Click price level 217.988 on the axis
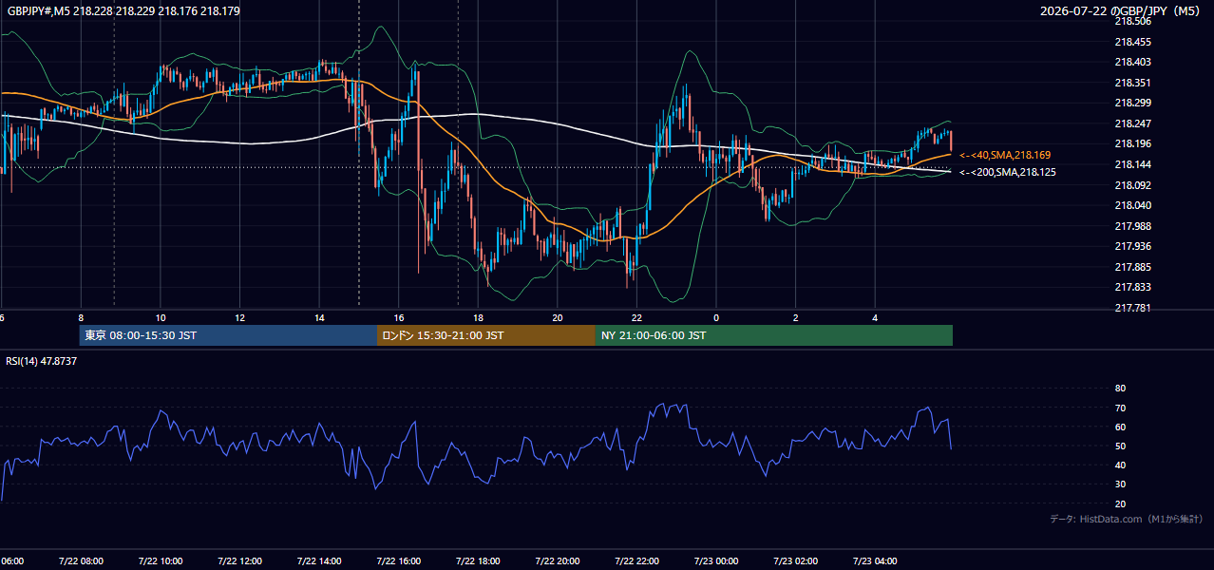 (1132, 226)
